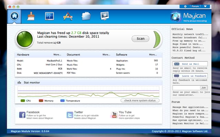
Task: Click the newsletter email input field
Action: click(186, 88)
